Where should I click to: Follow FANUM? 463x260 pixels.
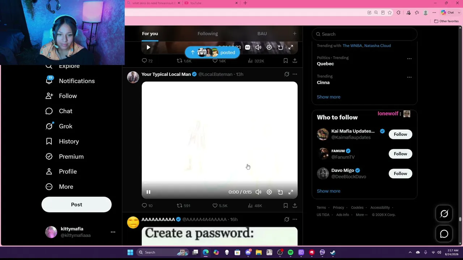[x=400, y=154]
